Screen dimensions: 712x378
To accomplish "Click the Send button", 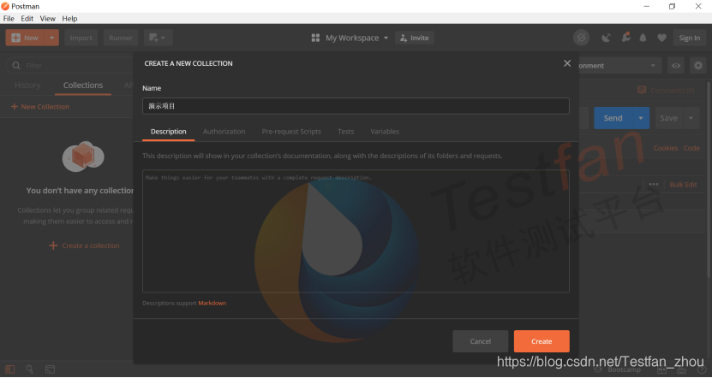I will click(x=613, y=118).
